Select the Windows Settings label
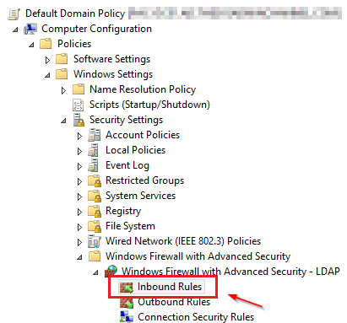This screenshot has width=347, height=323. [x=113, y=74]
